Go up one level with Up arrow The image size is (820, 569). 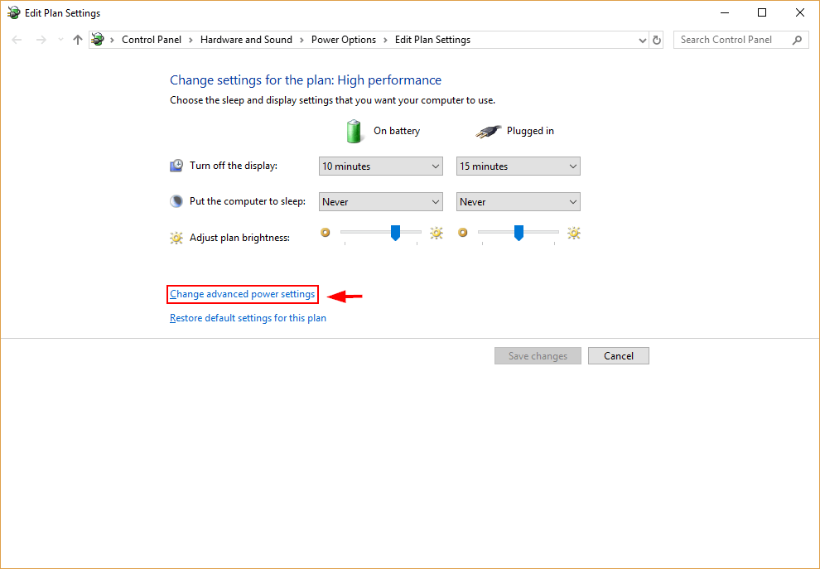(78, 40)
